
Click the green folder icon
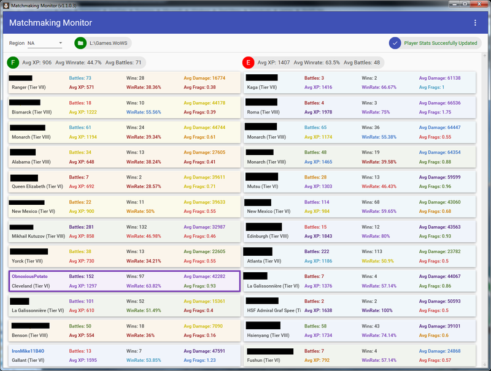(81, 43)
